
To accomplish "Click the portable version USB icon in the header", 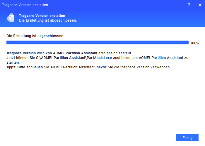I will click(x=11, y=18).
